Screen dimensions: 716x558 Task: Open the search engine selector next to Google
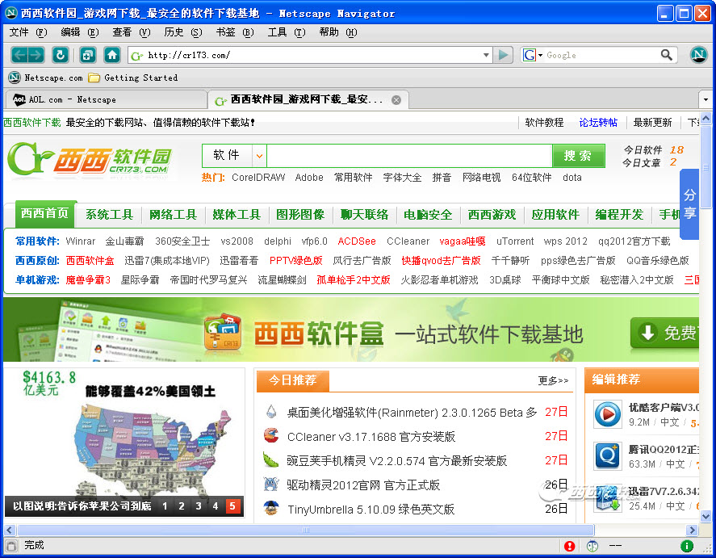coord(533,55)
